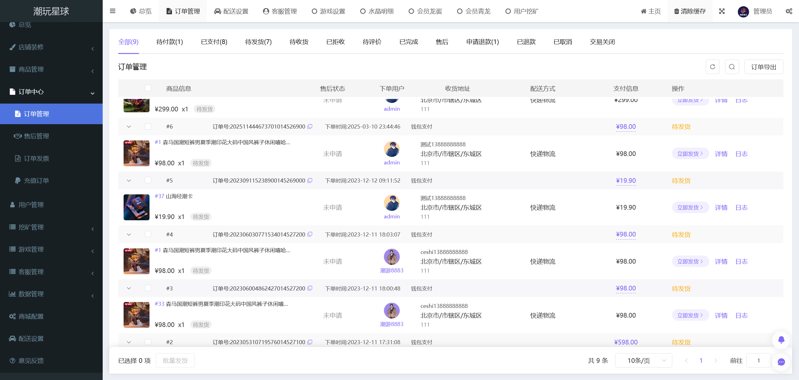Open the floating customer service chat icon
This screenshot has width=799, height=380.
pos(781,362)
